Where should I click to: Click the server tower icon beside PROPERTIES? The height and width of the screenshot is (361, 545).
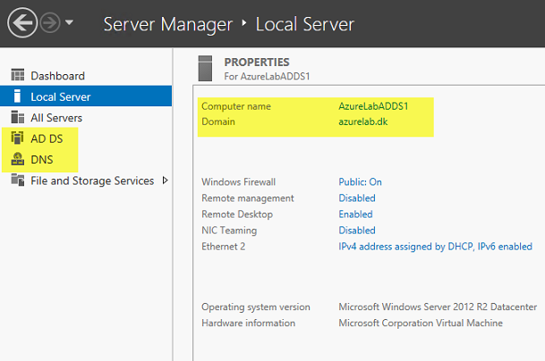[205, 69]
